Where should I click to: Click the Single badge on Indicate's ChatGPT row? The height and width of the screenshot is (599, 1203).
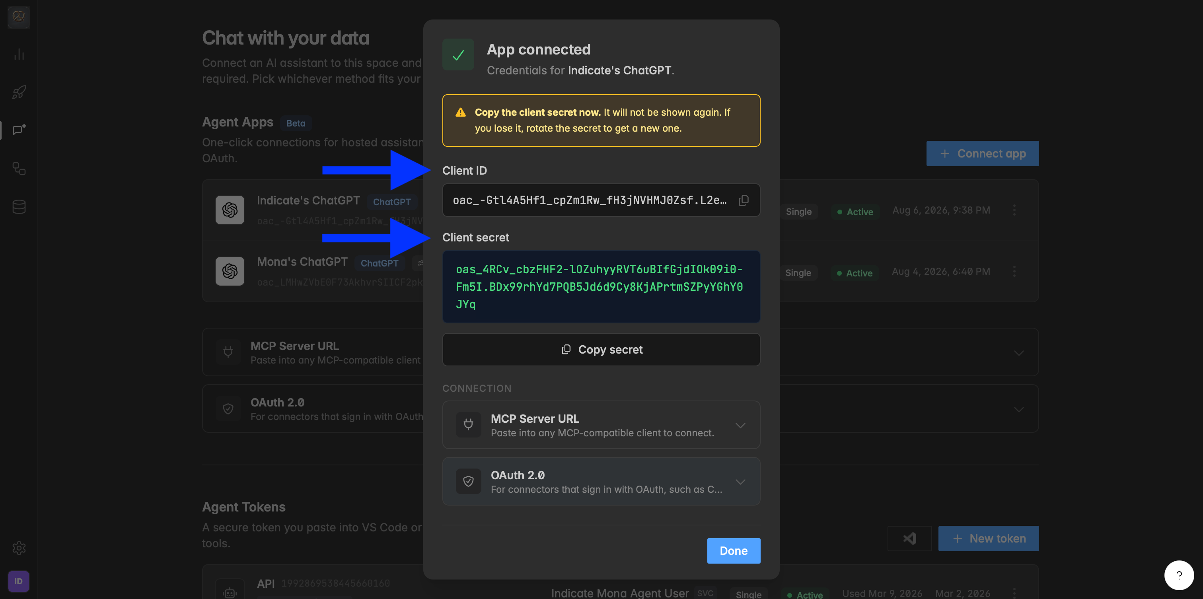798,212
